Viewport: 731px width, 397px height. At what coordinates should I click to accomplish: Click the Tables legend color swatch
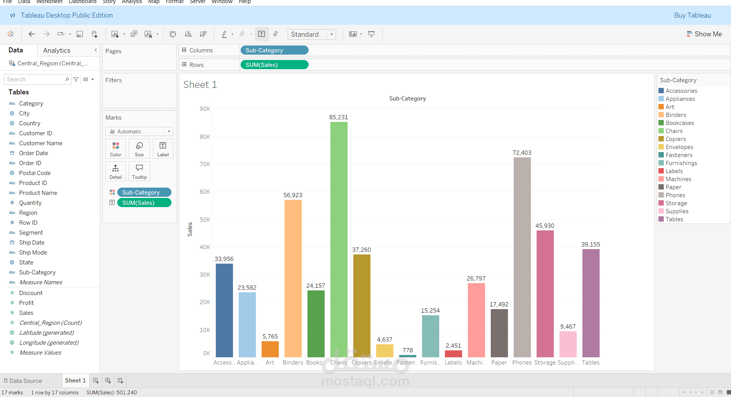[x=661, y=219]
